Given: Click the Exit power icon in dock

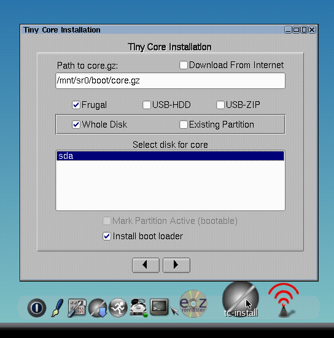Looking at the screenshot, I should (x=37, y=307).
